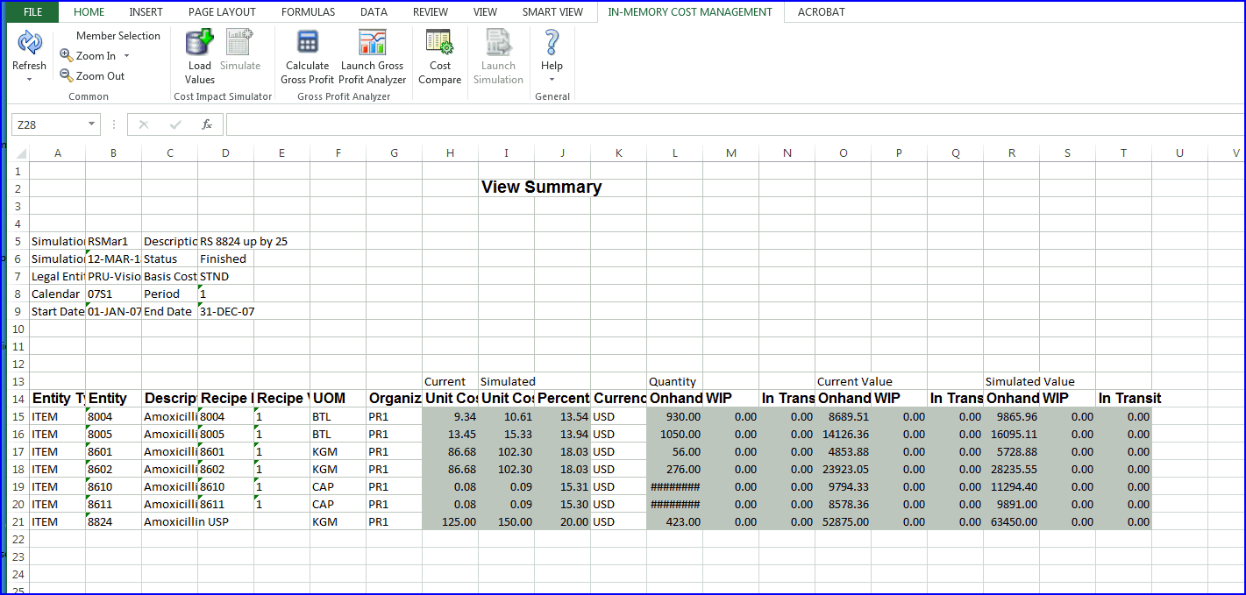Screen dimensions: 1246x595
Task: Click Member Selection
Action: coord(118,36)
